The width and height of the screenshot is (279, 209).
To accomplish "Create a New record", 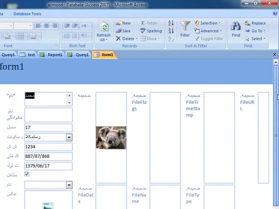I will [x=123, y=23].
